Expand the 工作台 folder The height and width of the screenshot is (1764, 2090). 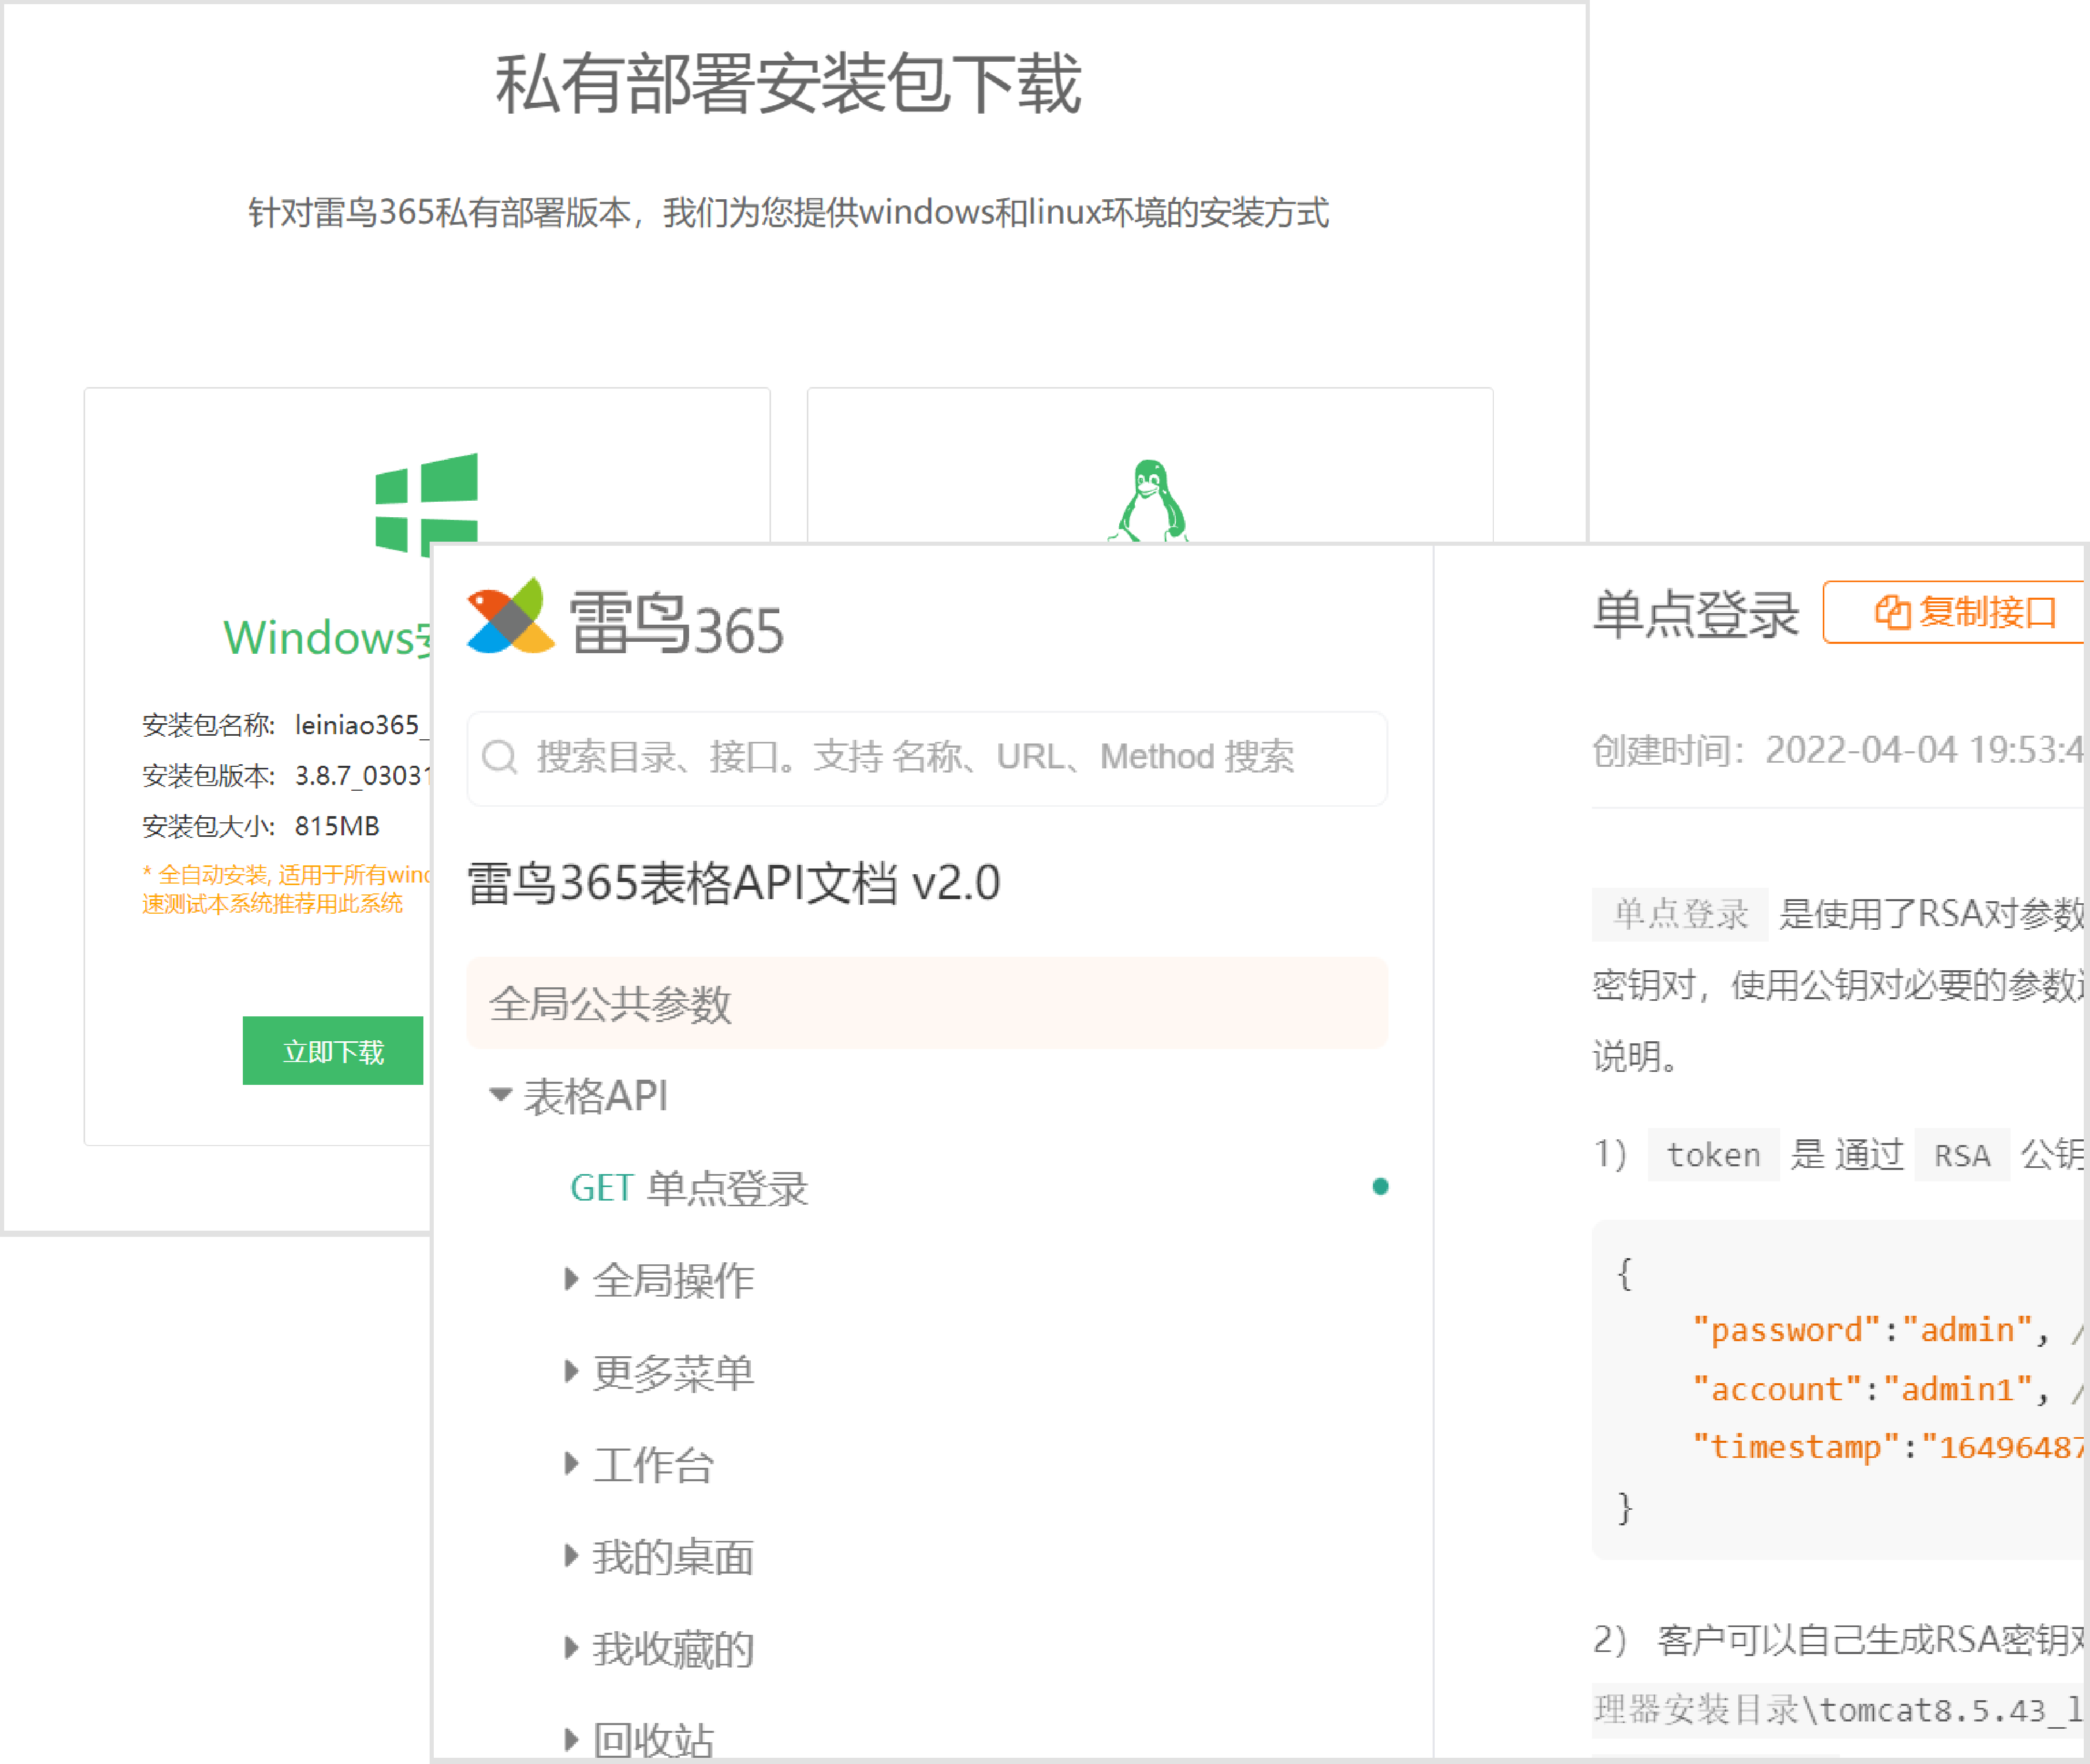[571, 1463]
